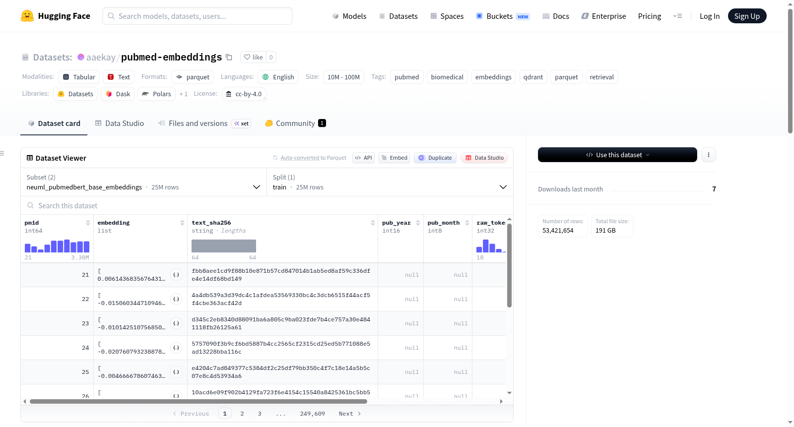
Task: Click the Sign Up button
Action: click(x=747, y=16)
